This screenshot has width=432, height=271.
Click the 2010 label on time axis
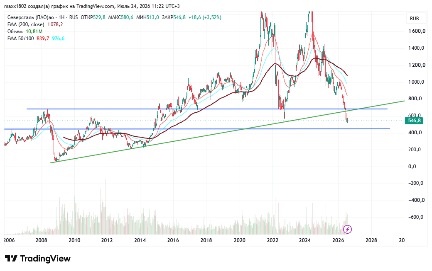click(x=74, y=240)
